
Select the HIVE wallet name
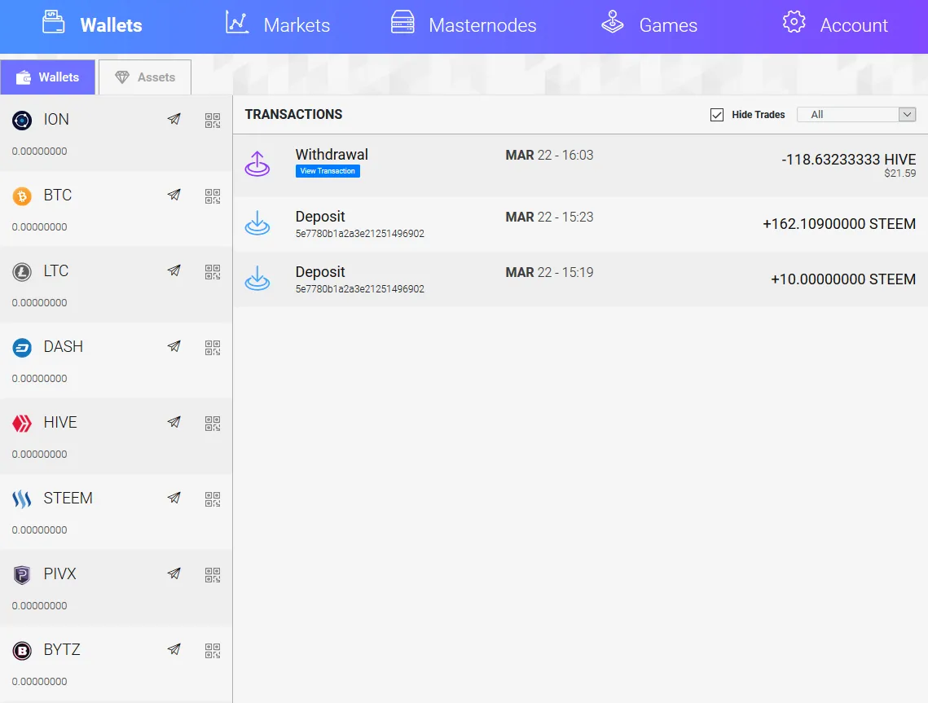click(x=60, y=423)
